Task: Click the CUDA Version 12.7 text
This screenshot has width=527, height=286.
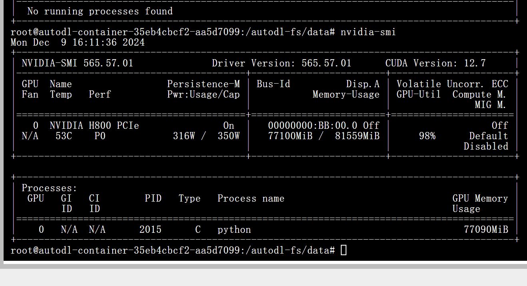Action: click(435, 63)
